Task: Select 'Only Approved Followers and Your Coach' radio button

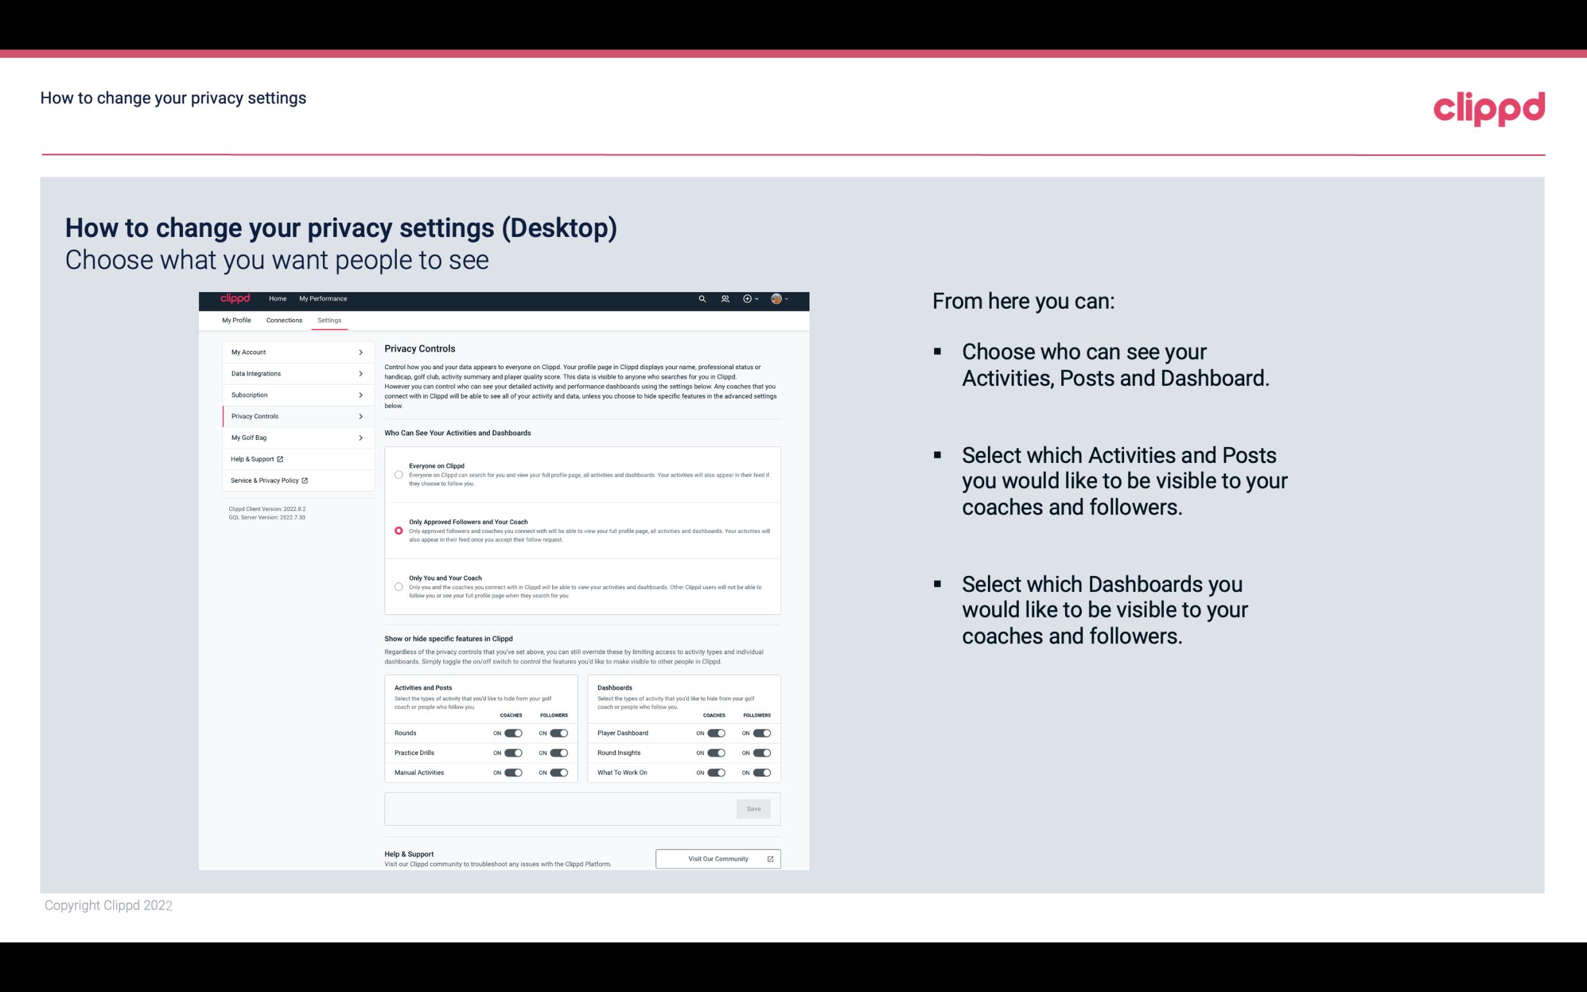Action: 397,530
